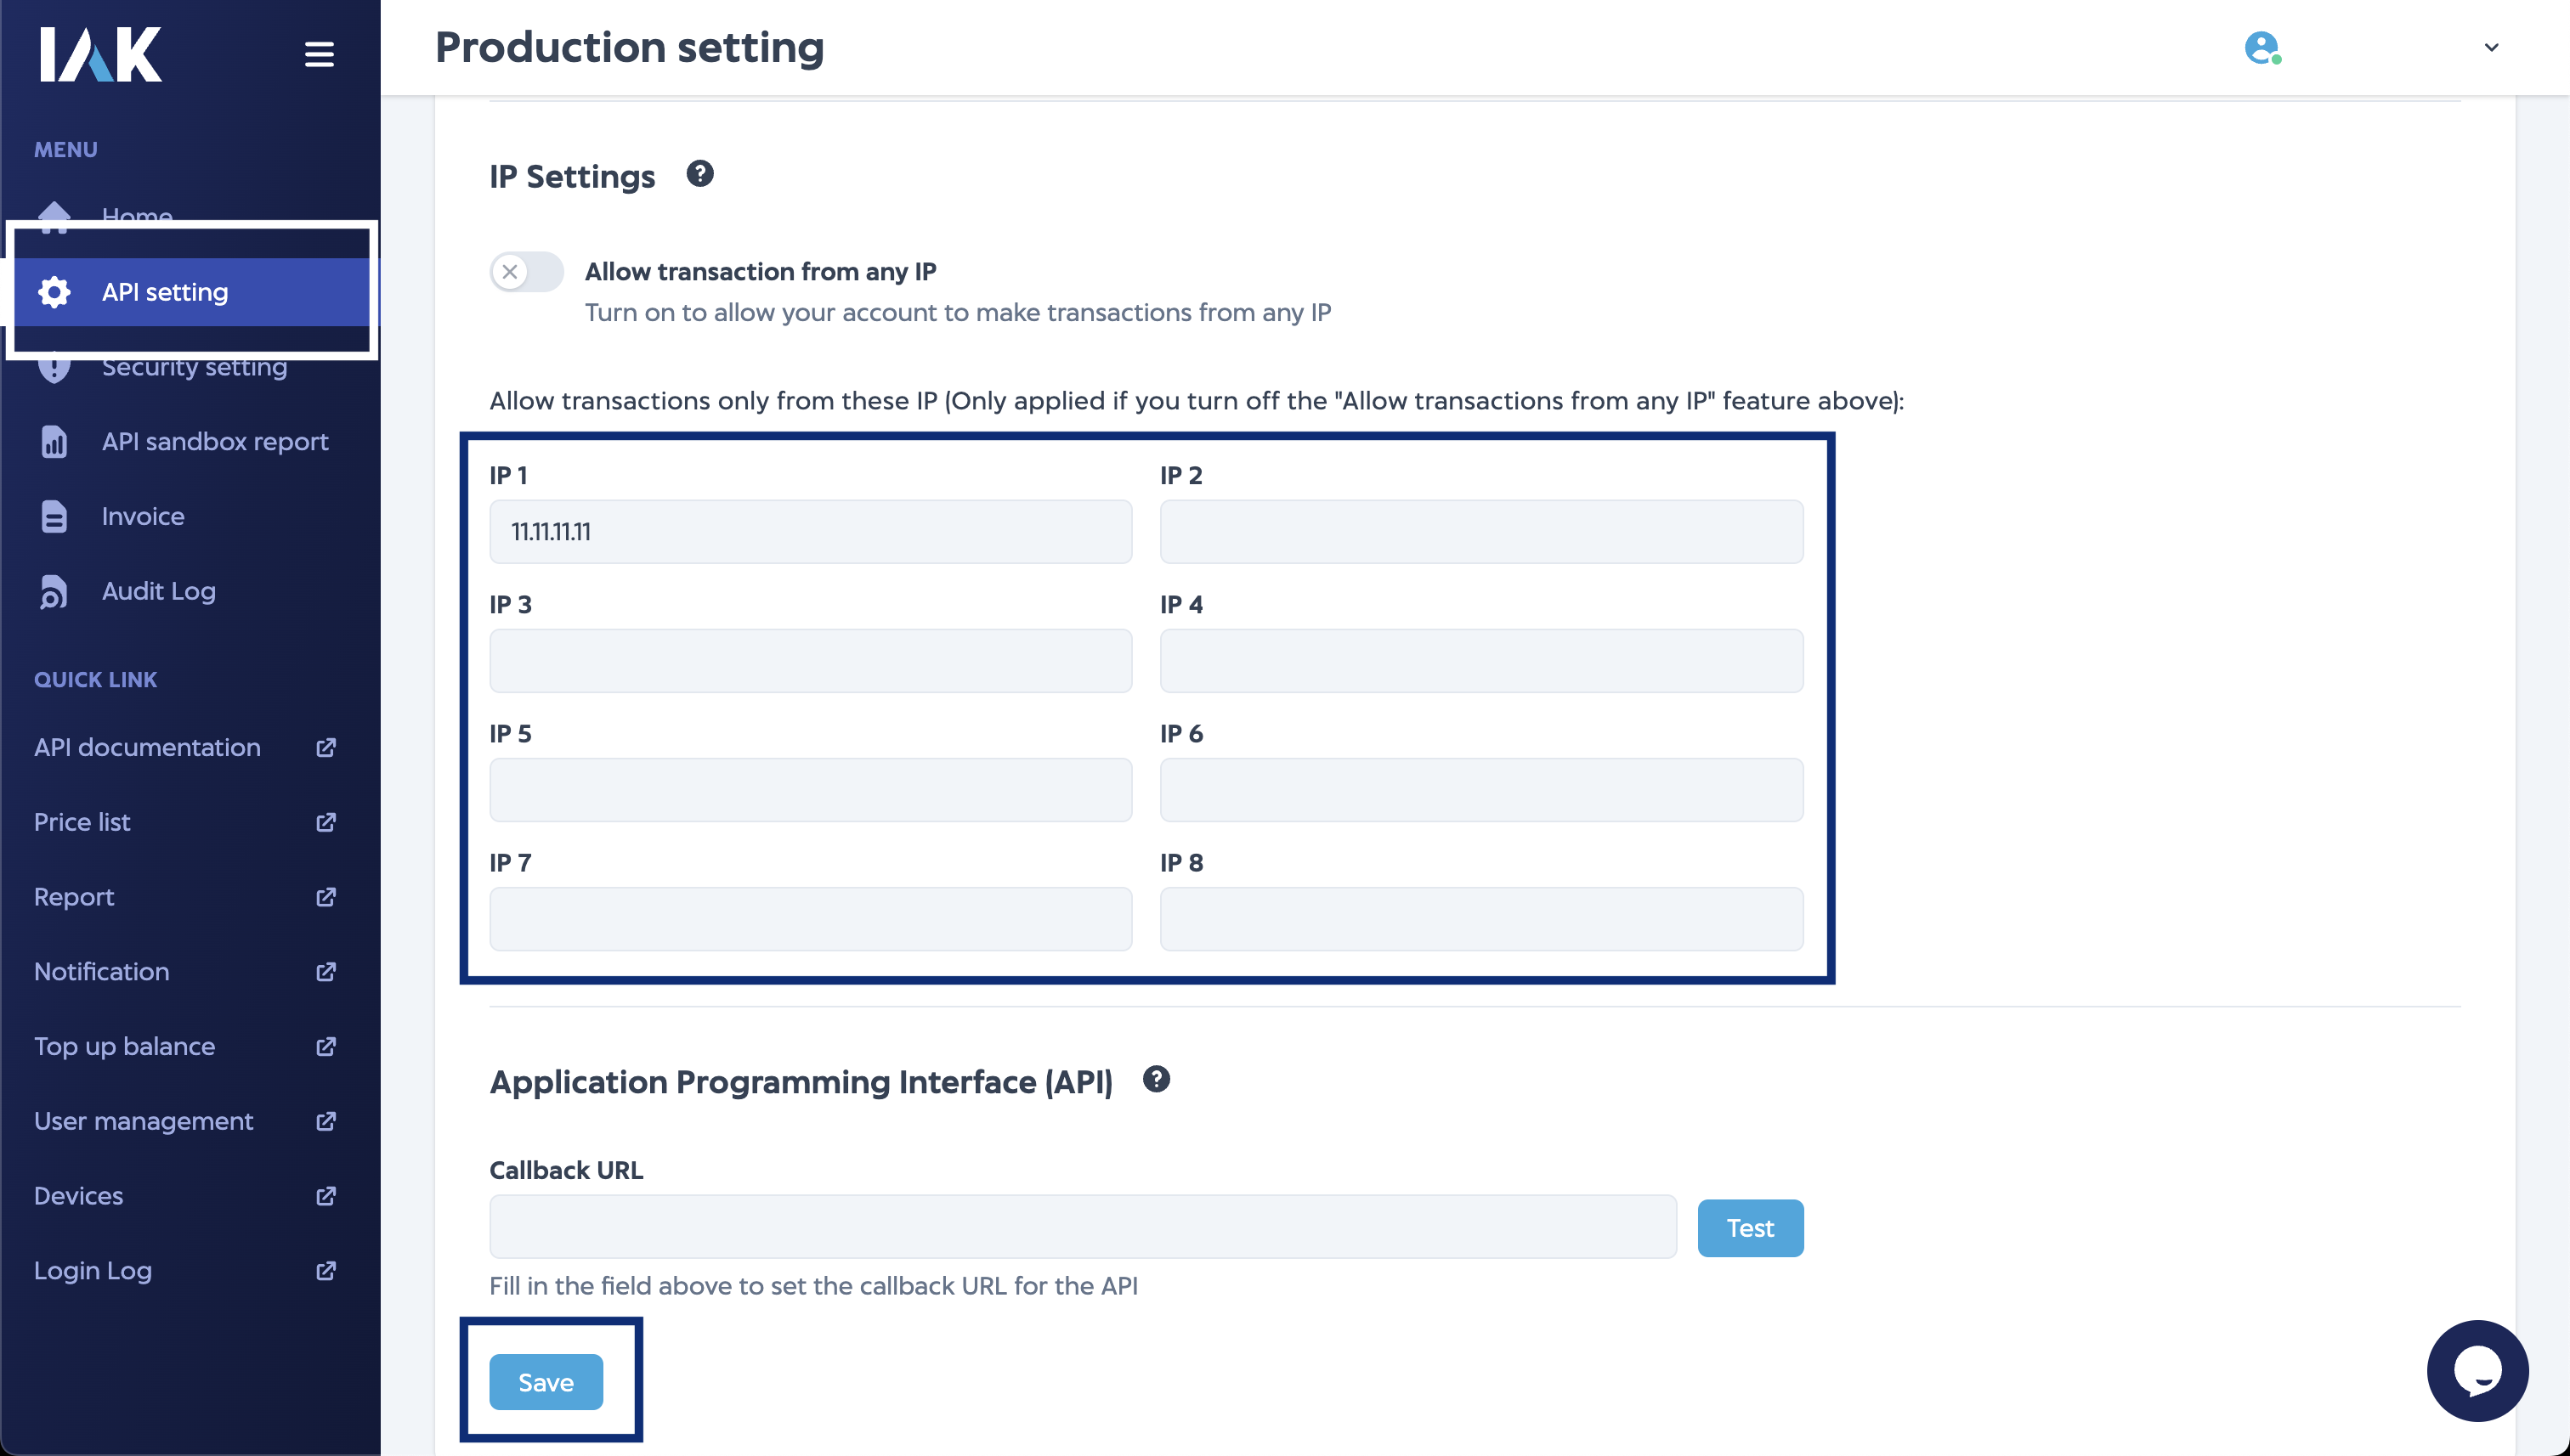The width and height of the screenshot is (2570, 1456).
Task: Open the chat support bubble
Action: click(2478, 1371)
